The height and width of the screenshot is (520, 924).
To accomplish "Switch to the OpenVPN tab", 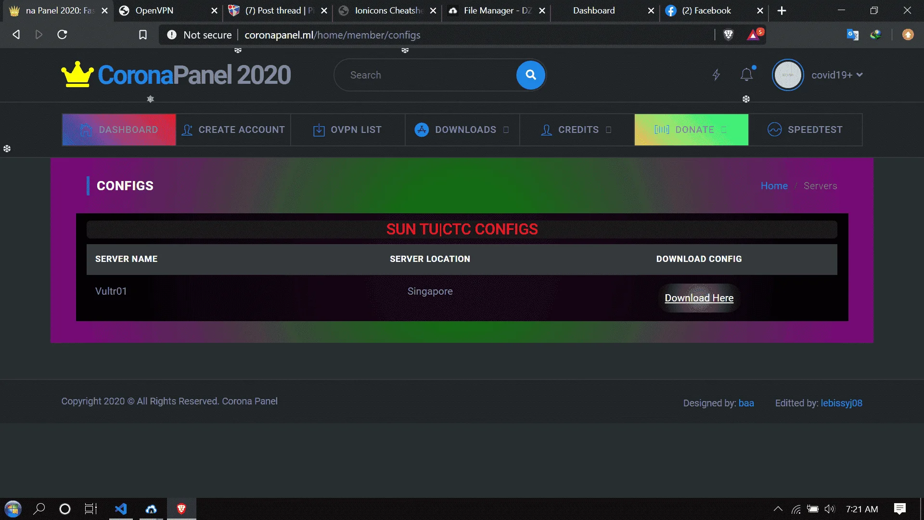I will (168, 11).
